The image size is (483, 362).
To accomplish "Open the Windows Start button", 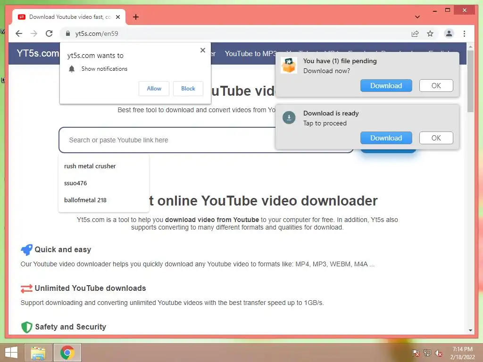I will (11, 353).
